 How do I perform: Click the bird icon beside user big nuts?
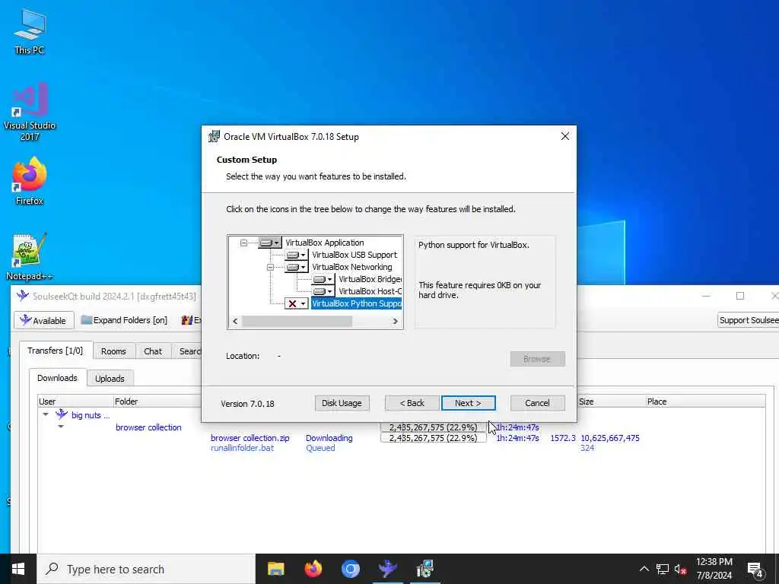(62, 414)
